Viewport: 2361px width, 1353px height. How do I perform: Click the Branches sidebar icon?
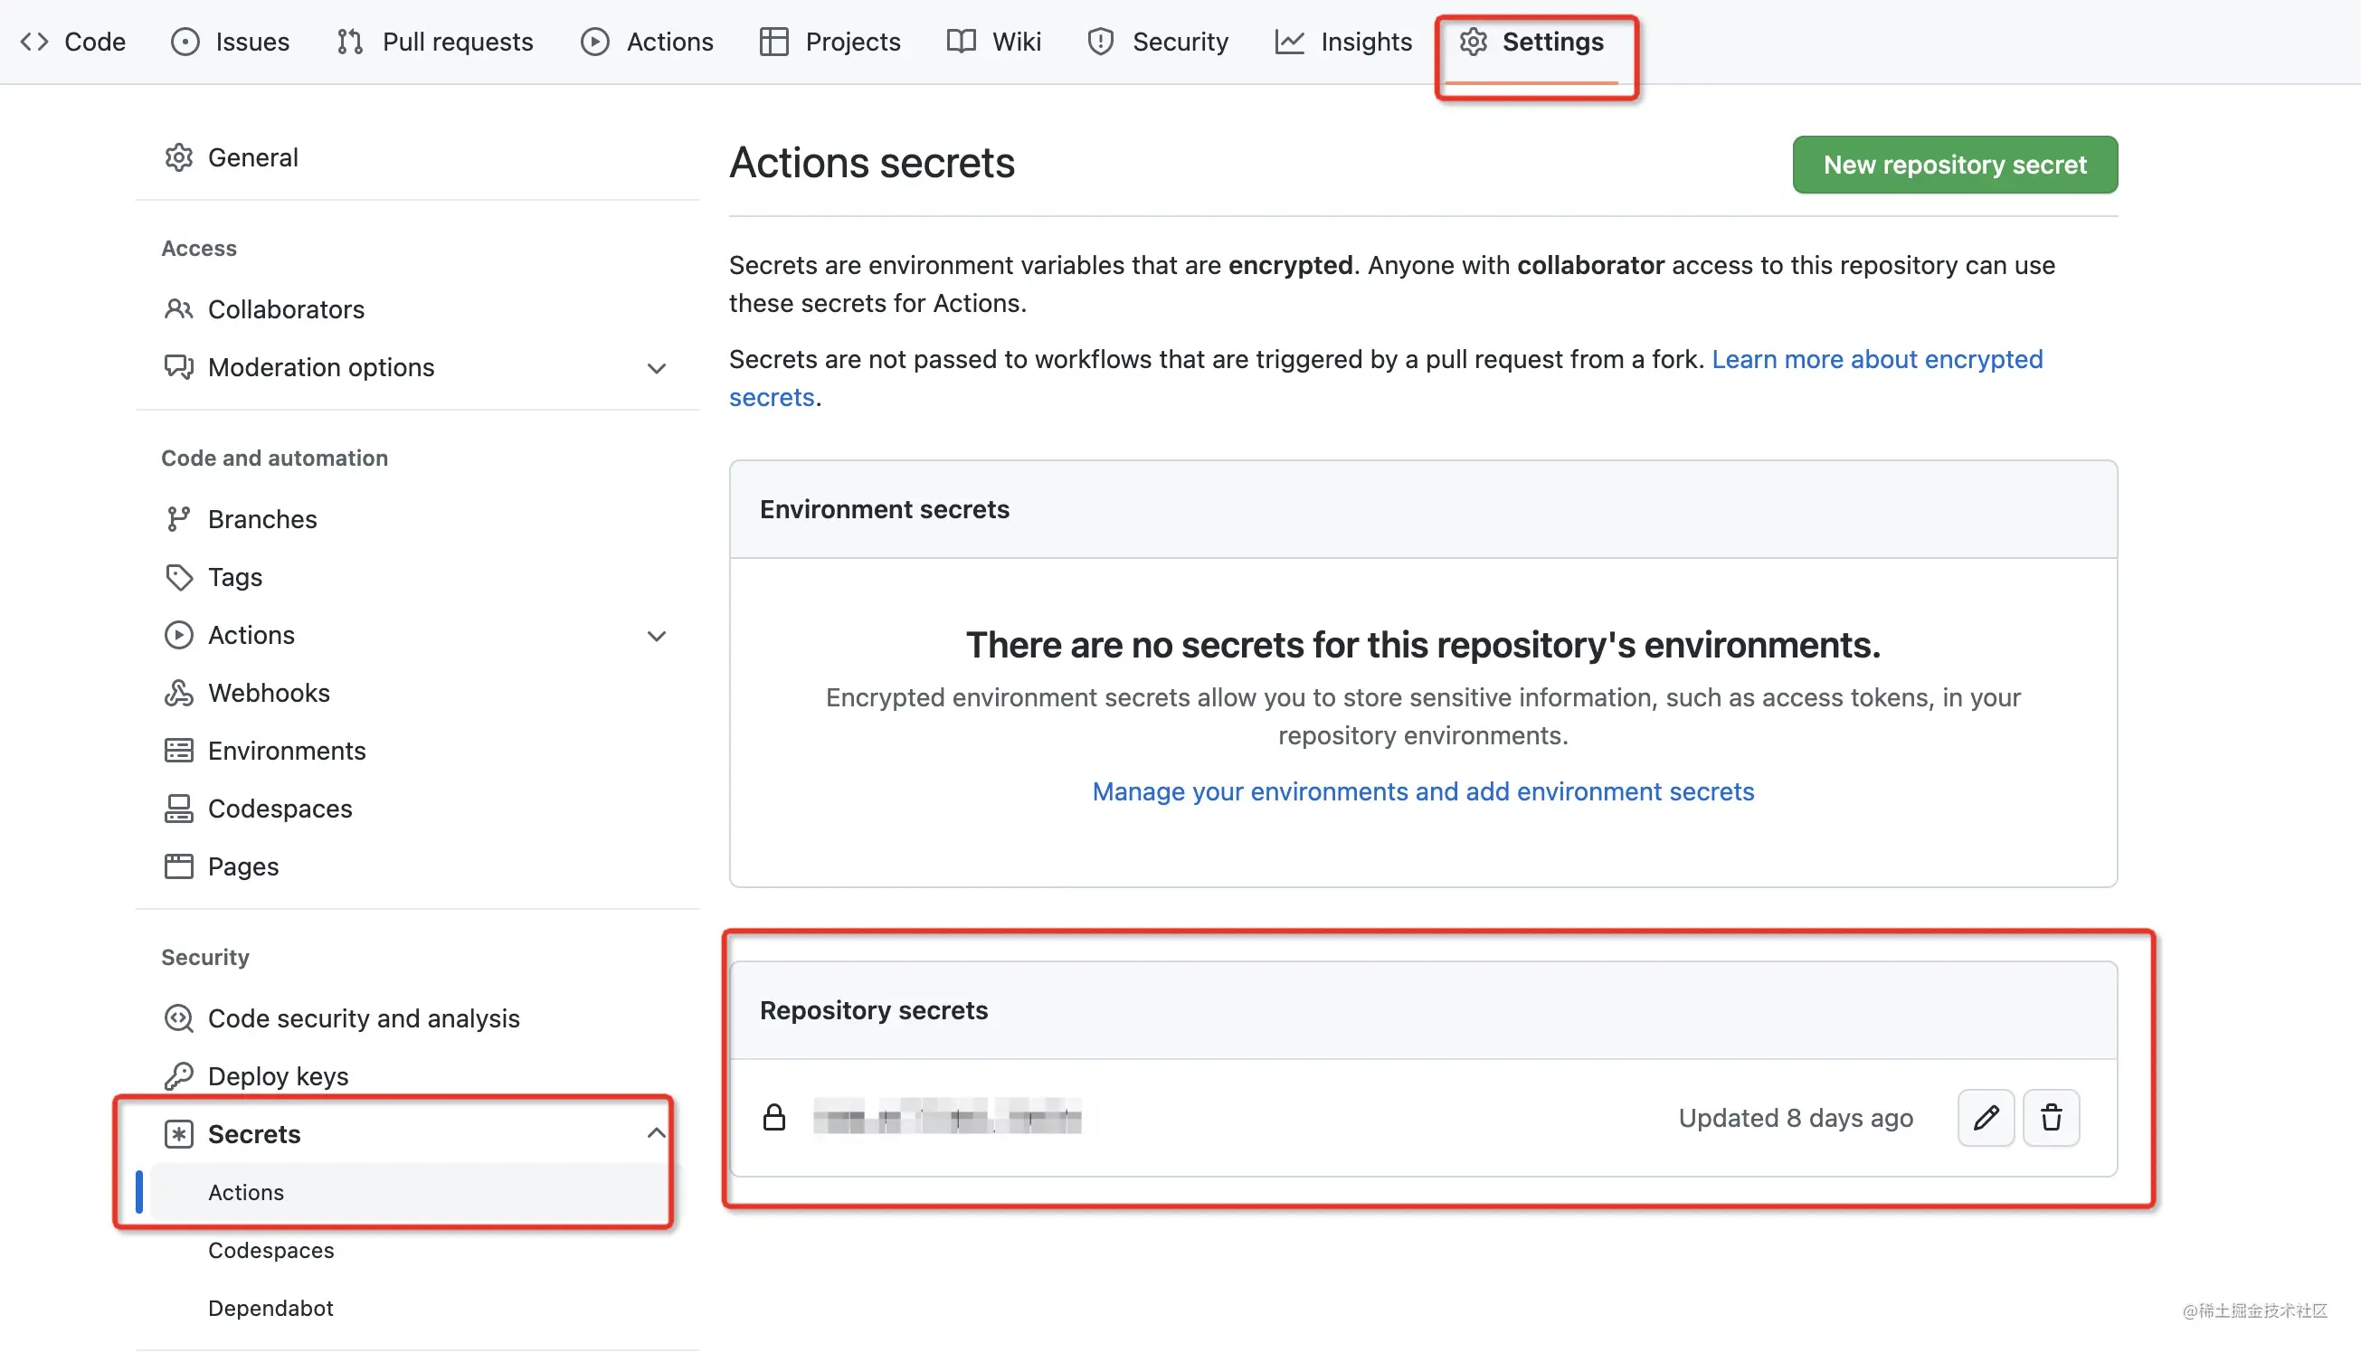[178, 519]
